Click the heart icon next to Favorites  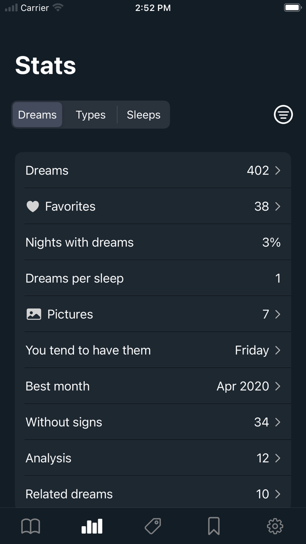point(32,206)
